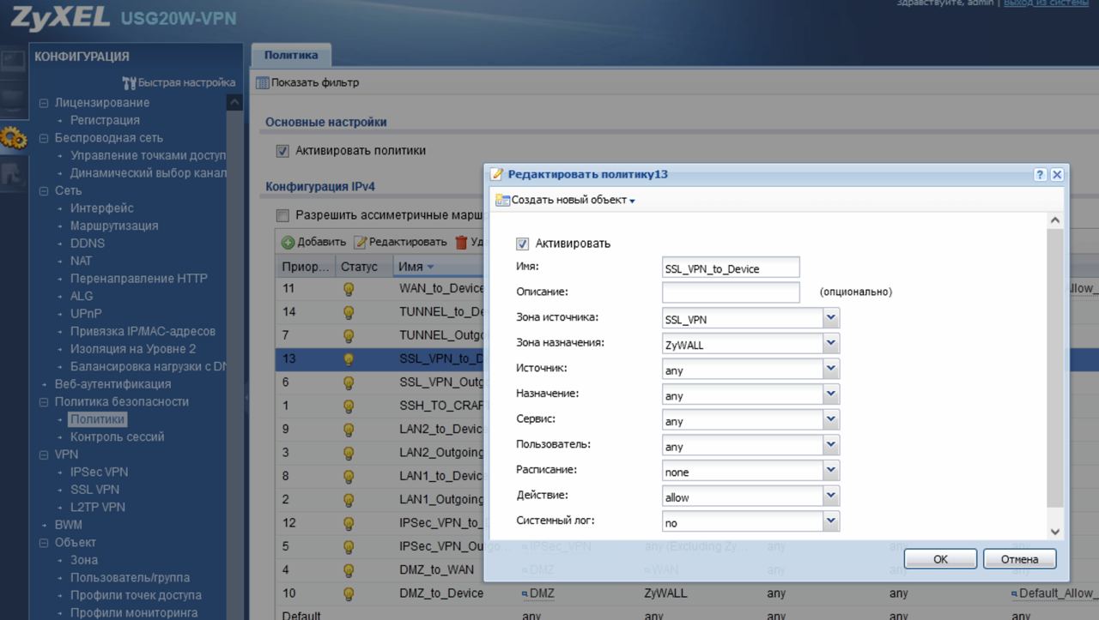Click the Description input field

(731, 292)
